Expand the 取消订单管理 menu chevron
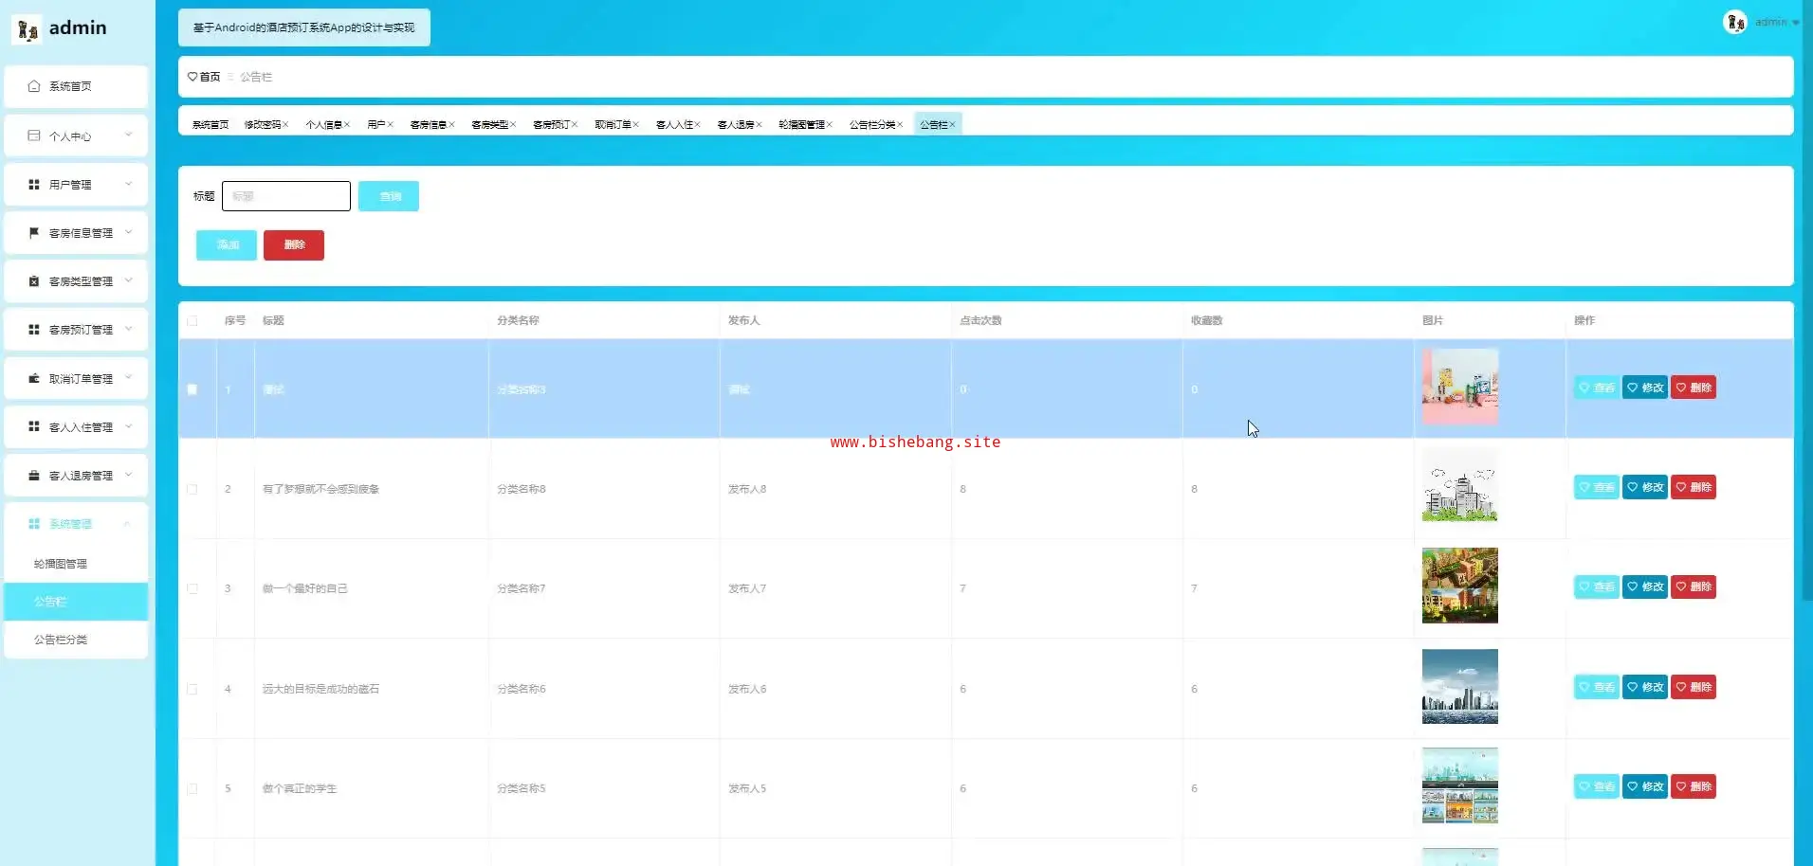Viewport: 1813px width, 866px height. 128,378
